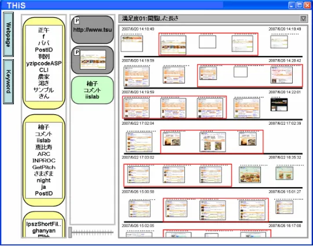Image resolution: width=313 pixels, height=248 pixels.
Task: Select keyword night in second group
Action: coord(43,180)
